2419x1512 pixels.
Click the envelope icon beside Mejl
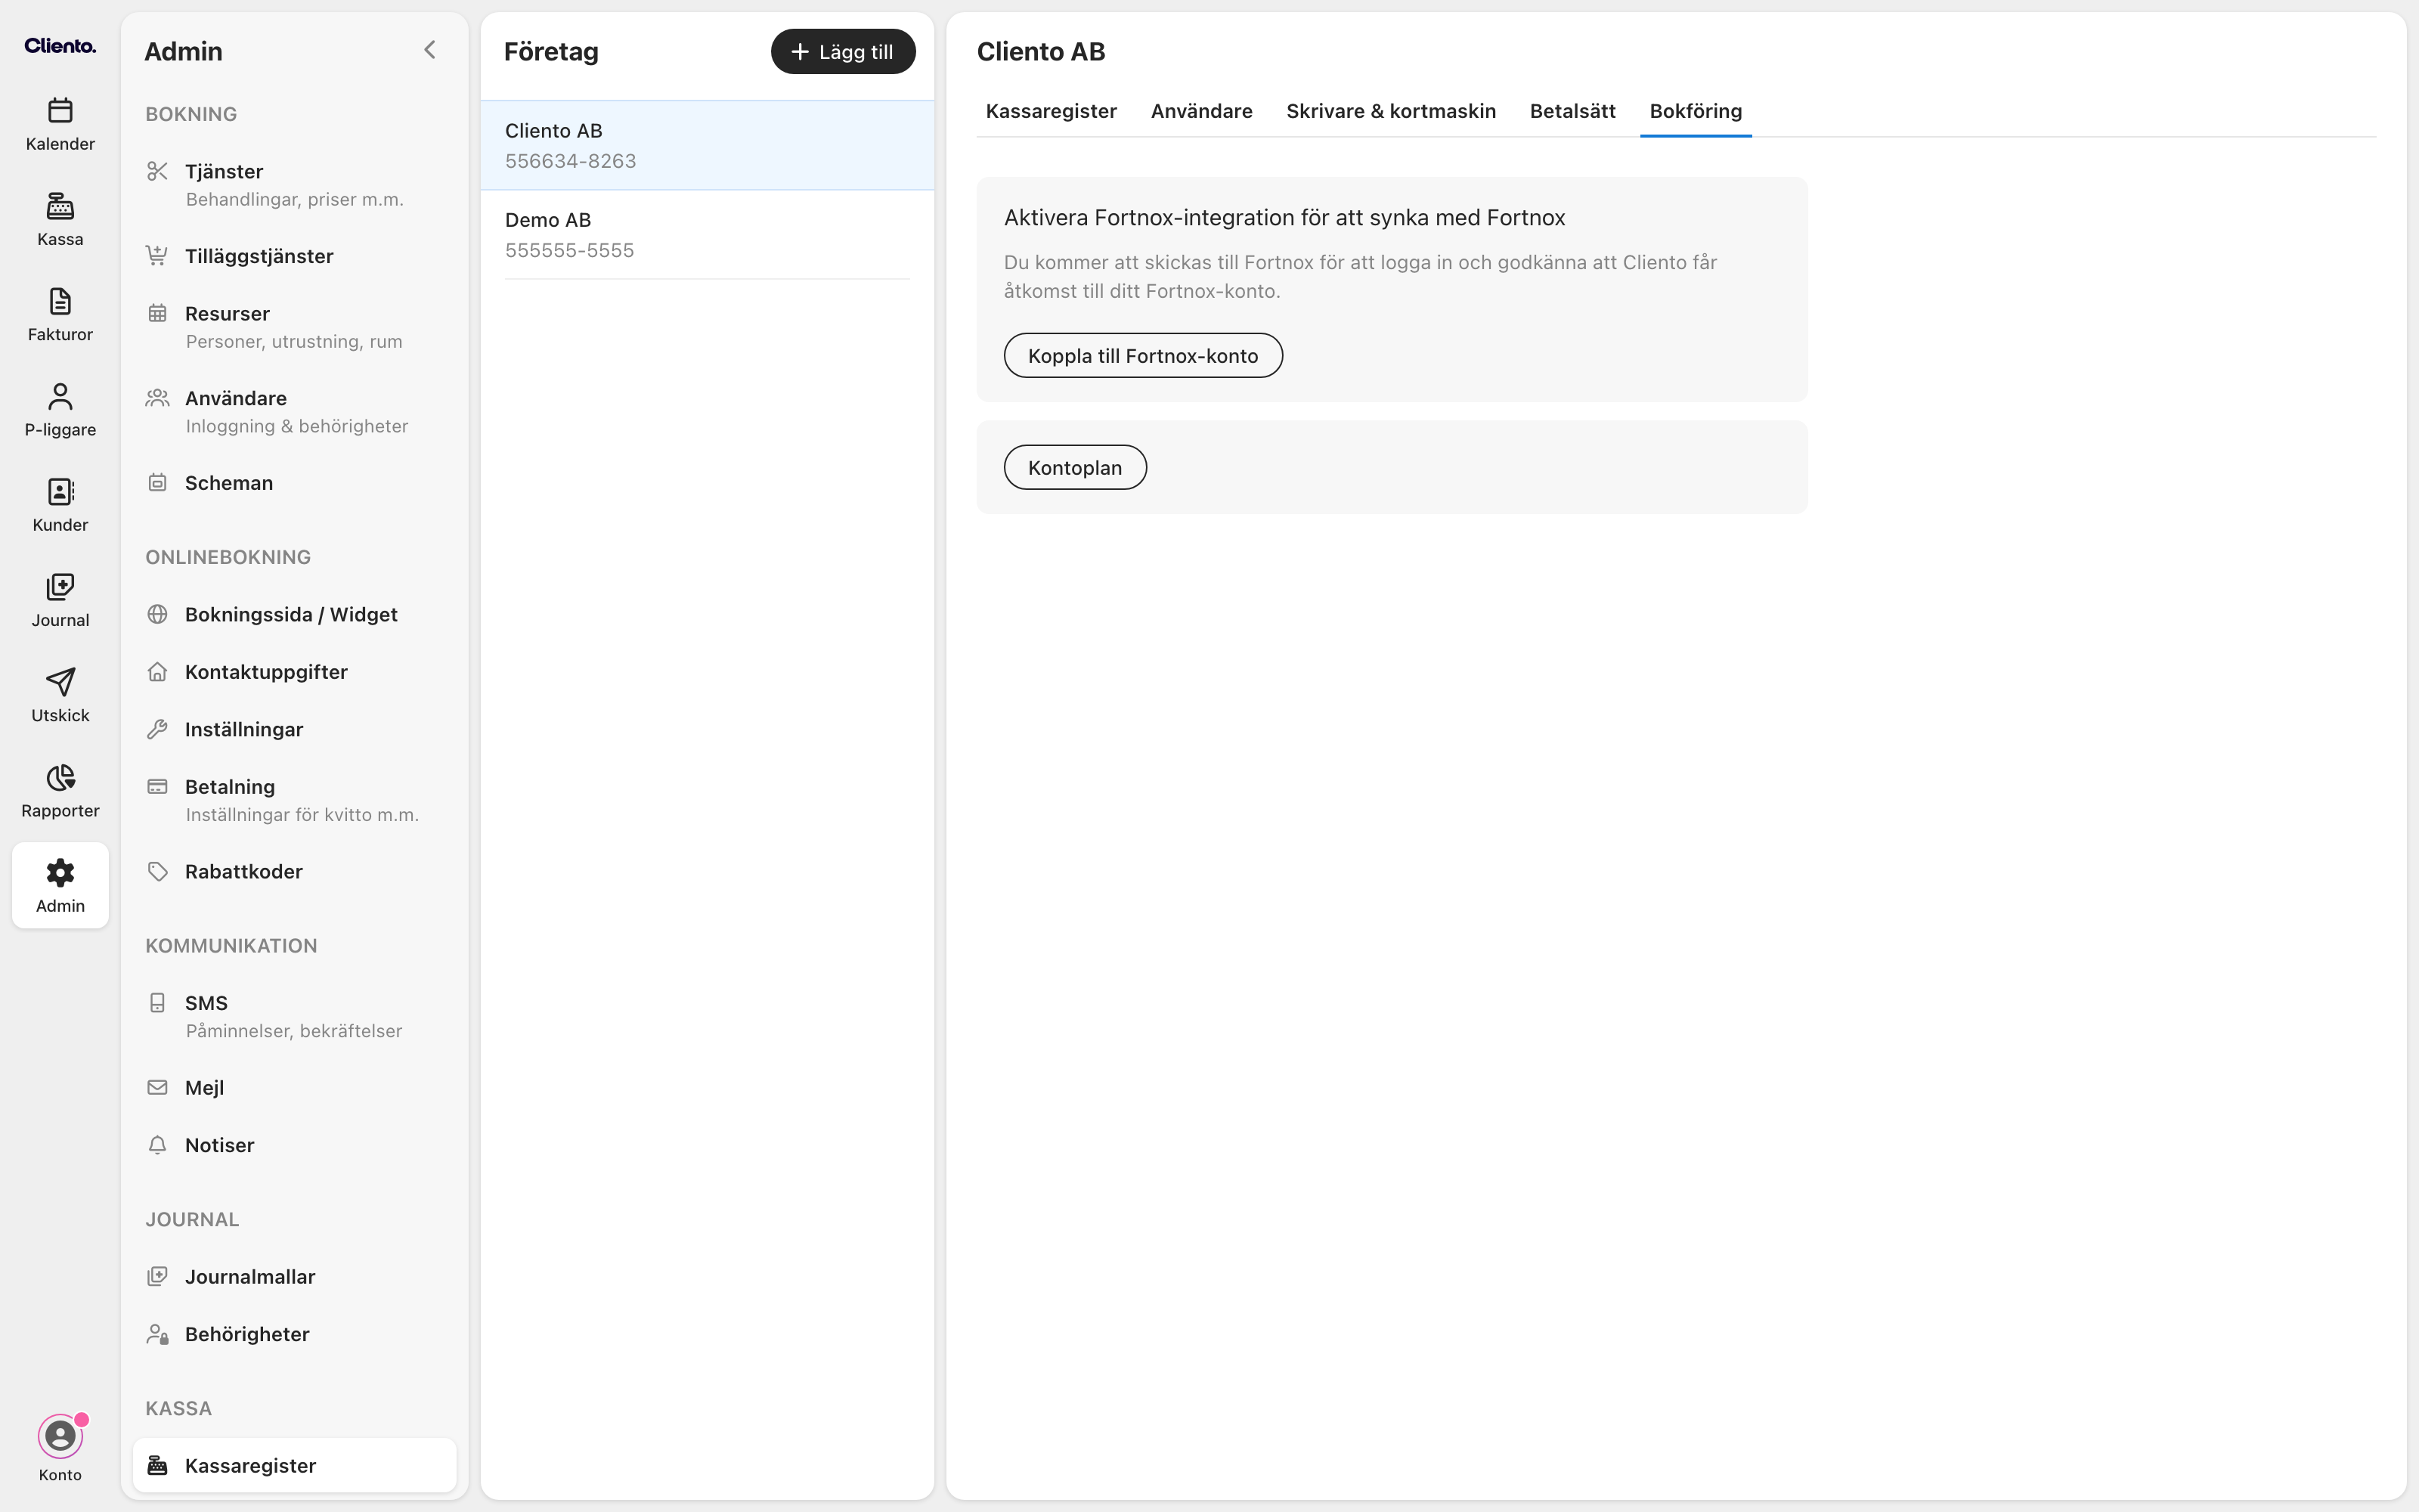point(157,1088)
